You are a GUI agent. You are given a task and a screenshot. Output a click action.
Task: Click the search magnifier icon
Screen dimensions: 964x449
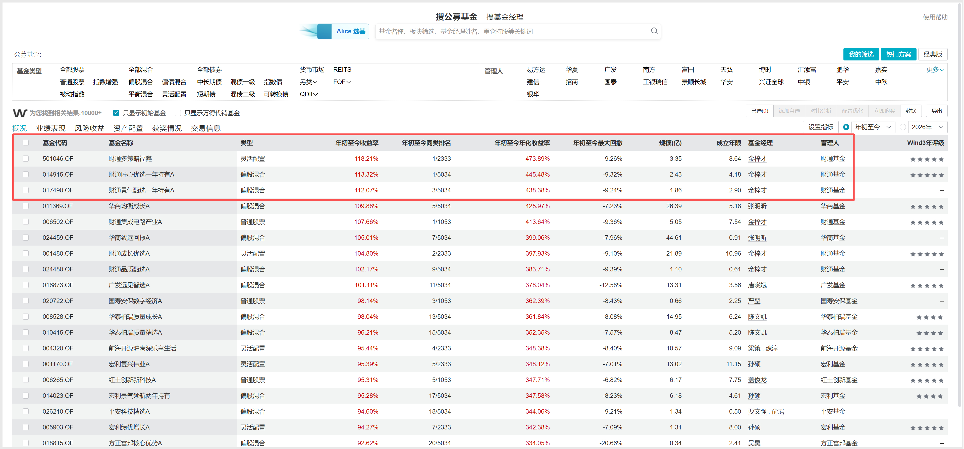[654, 31]
